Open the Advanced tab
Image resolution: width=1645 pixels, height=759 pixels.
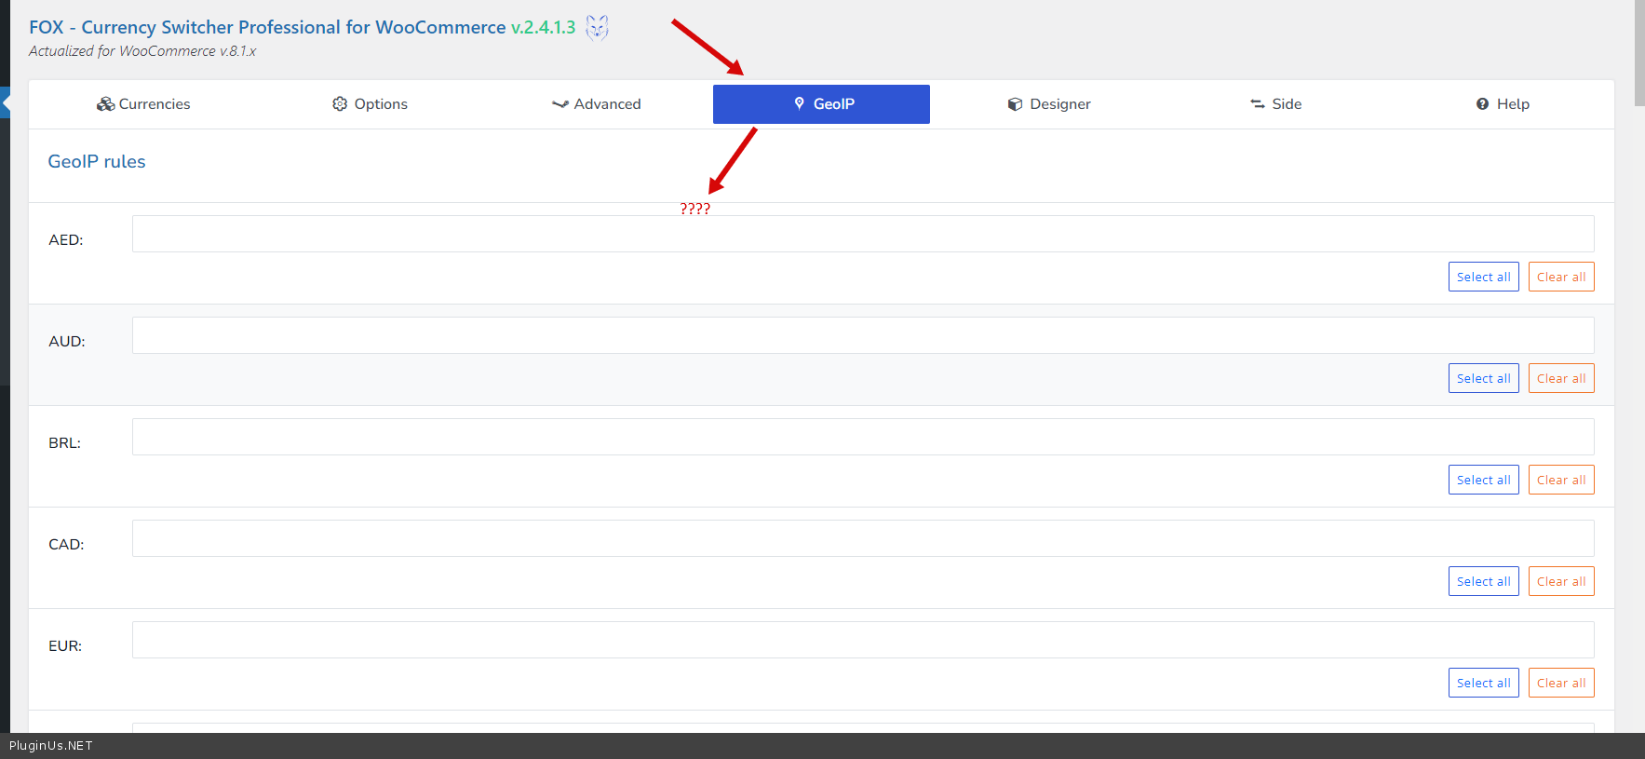pos(596,104)
